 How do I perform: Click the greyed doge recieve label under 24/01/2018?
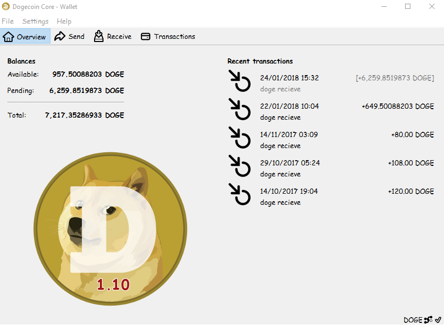tap(281, 89)
